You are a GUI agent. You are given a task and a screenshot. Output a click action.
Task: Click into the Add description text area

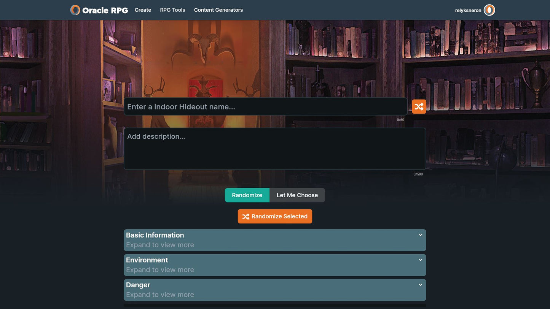[x=274, y=149]
